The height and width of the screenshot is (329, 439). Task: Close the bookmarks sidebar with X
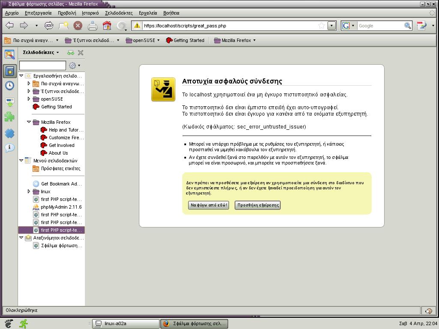(x=81, y=53)
